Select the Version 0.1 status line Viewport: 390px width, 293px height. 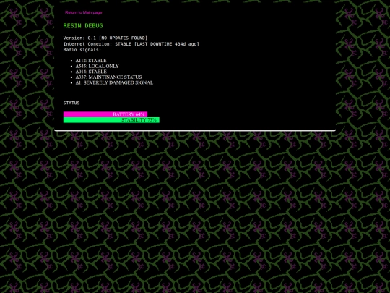pyautogui.click(x=105, y=38)
